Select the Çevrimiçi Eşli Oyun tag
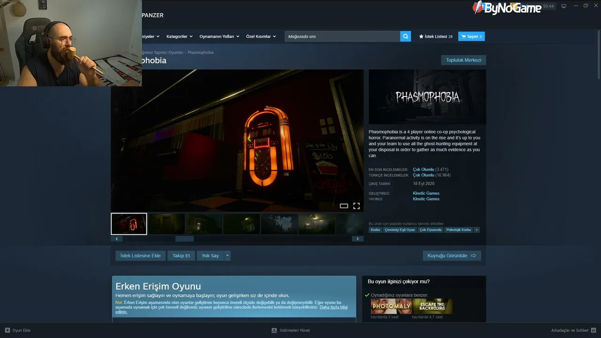The image size is (601, 338). [x=400, y=230]
